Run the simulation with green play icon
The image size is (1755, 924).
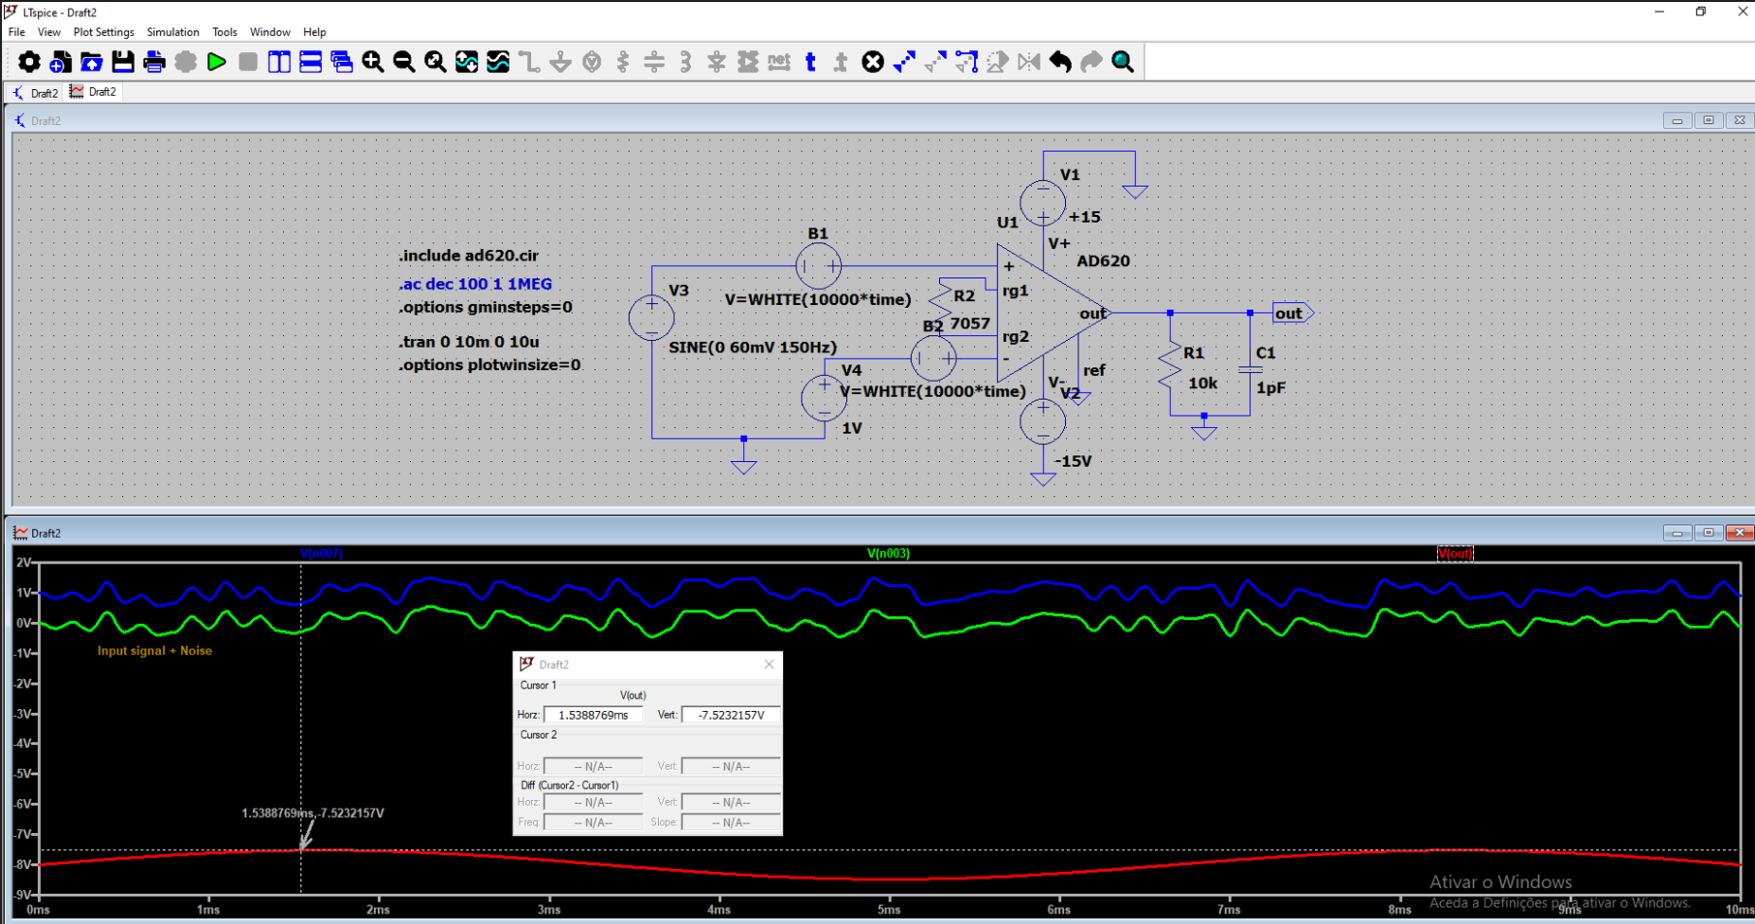pos(216,62)
